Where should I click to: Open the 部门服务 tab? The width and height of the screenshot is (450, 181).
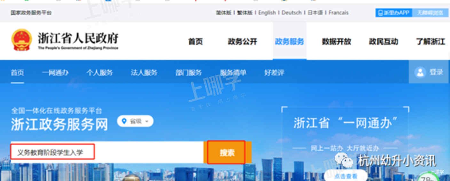[x=189, y=73]
